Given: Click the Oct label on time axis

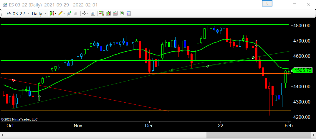Looking at the screenshot, I should click(10, 126).
